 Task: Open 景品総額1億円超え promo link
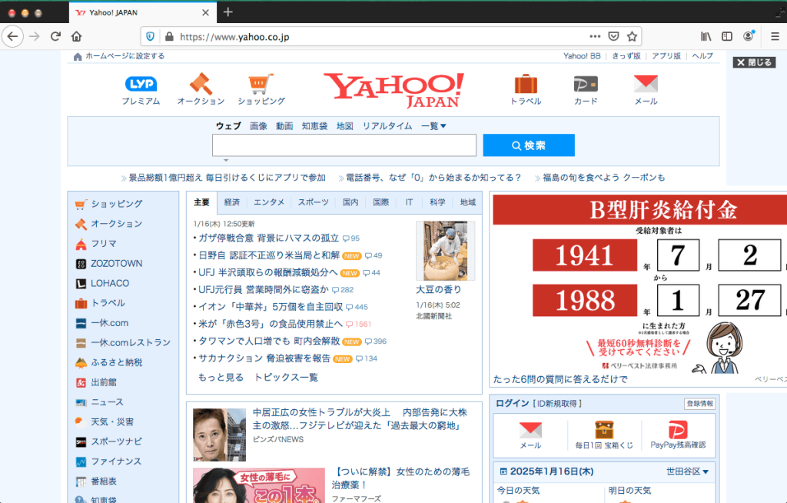(227, 178)
